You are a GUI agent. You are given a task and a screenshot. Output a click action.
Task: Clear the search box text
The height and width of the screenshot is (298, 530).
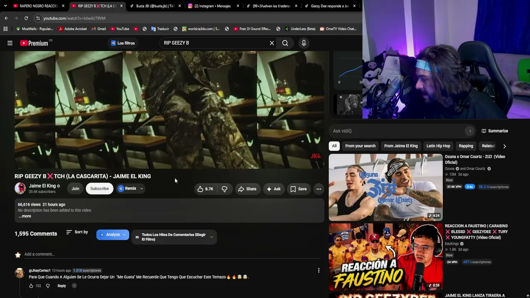point(272,43)
